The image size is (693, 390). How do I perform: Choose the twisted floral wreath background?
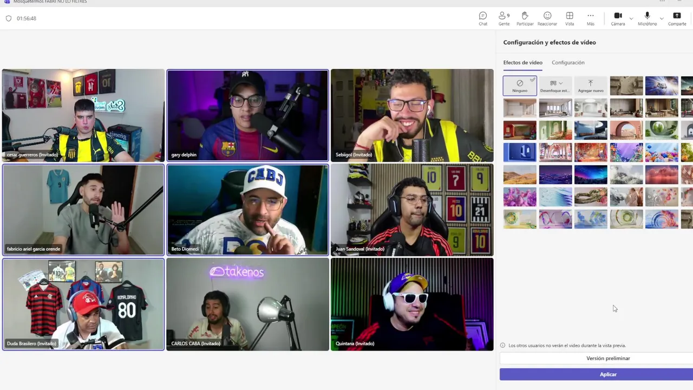coord(591,197)
